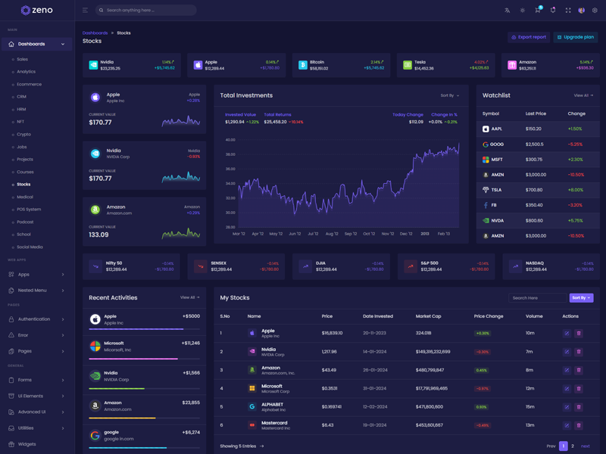Open the notifications bell icon
This screenshot has height=454, width=606.
552,11
